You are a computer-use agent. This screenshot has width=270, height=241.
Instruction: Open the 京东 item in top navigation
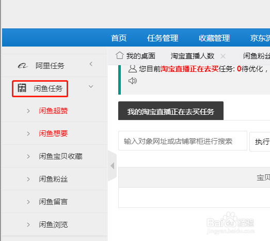point(260,38)
